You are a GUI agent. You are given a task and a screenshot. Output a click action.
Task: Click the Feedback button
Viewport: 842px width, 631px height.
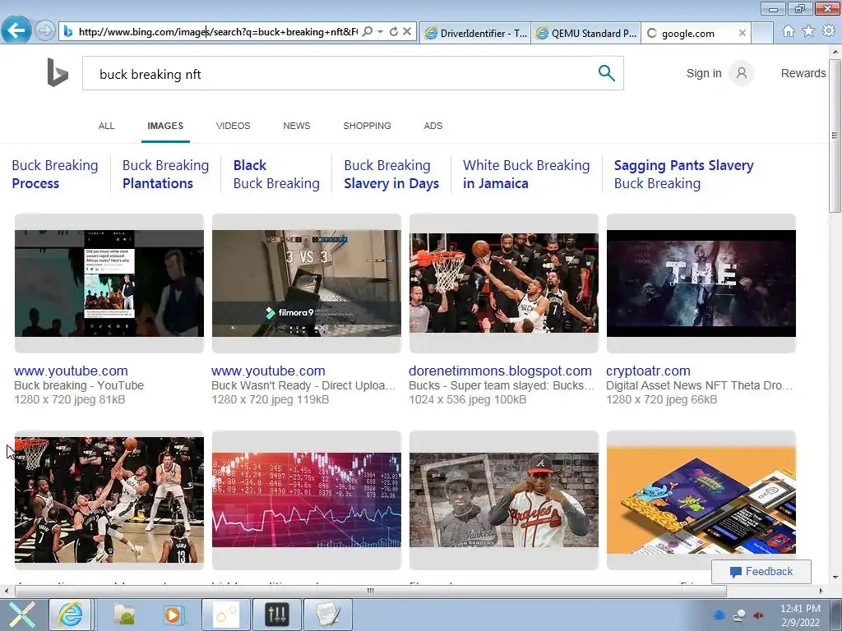click(x=761, y=572)
